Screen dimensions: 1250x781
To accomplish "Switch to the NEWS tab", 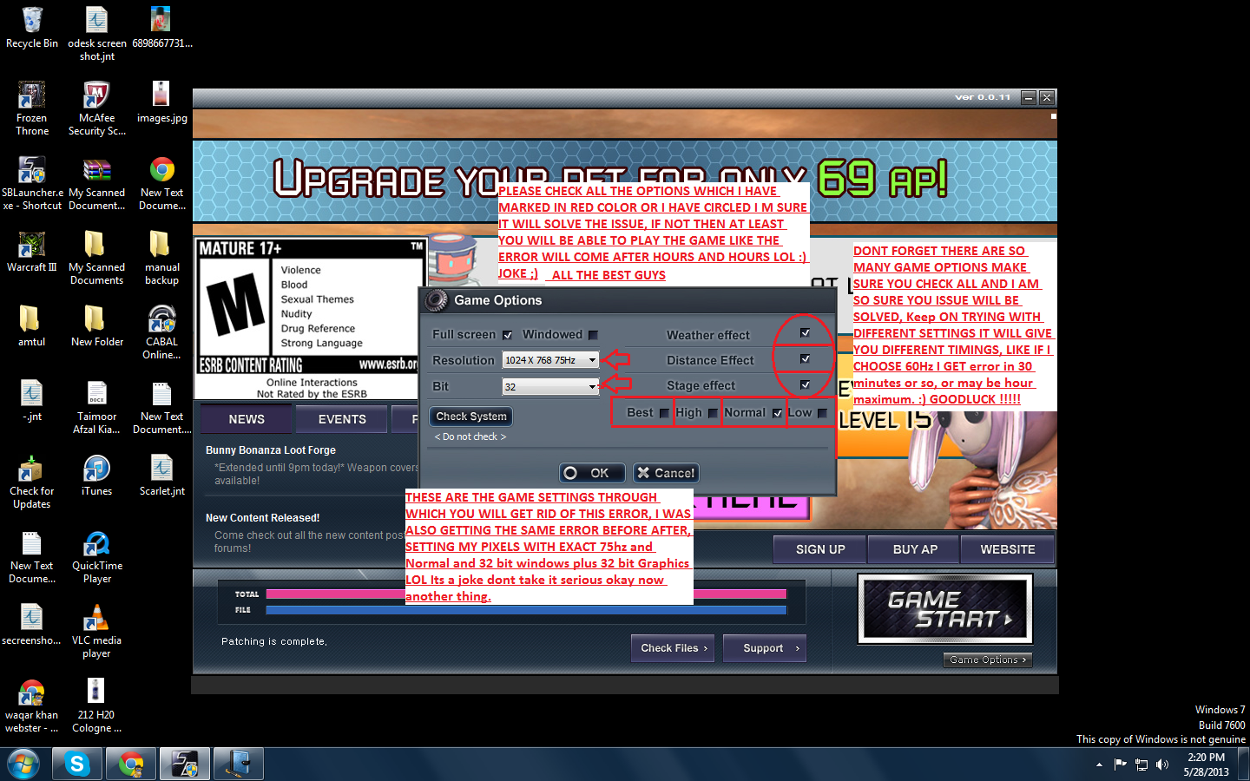I will click(247, 419).
